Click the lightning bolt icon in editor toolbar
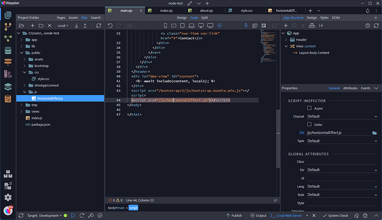 pos(246,25)
